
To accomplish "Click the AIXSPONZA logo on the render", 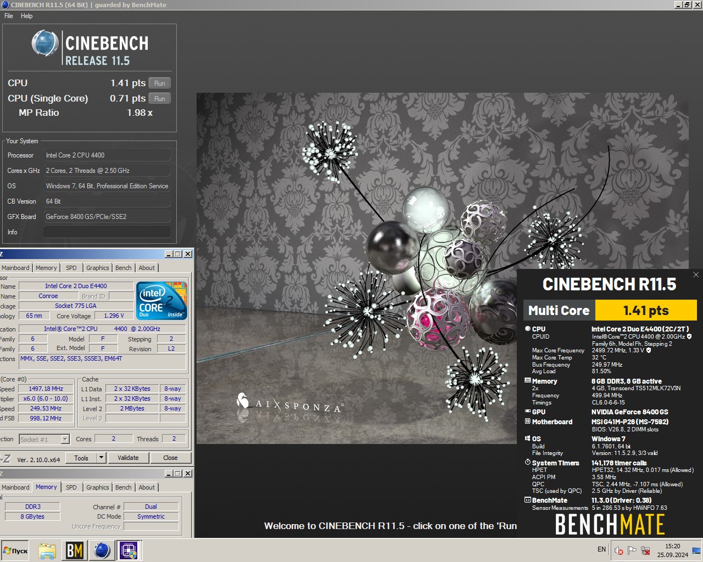I will tap(290, 404).
